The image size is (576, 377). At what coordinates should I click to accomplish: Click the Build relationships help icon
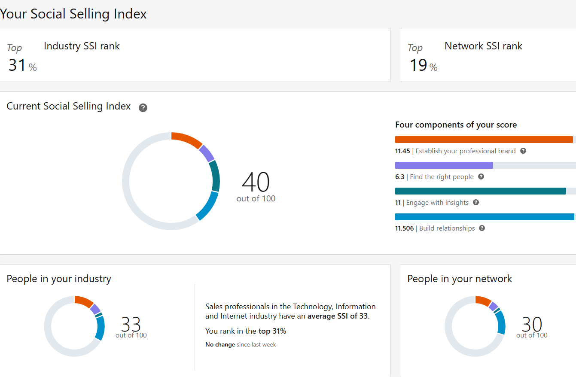[x=482, y=228]
